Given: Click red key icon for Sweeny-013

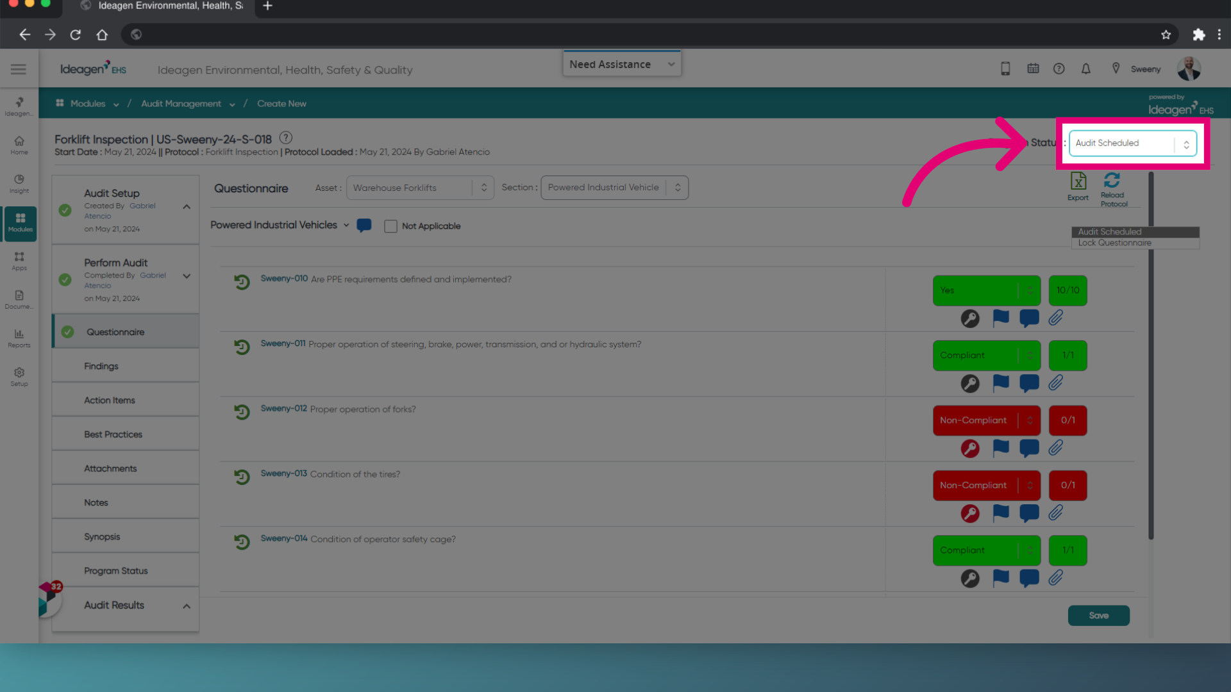Looking at the screenshot, I should [x=970, y=513].
